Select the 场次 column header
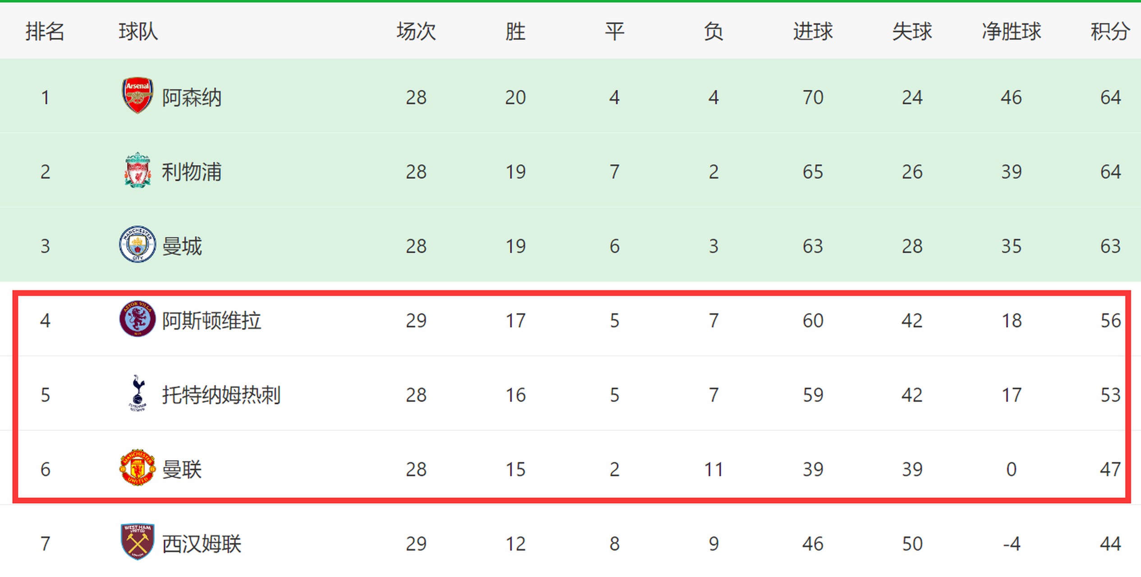The width and height of the screenshot is (1141, 577). pos(416,32)
